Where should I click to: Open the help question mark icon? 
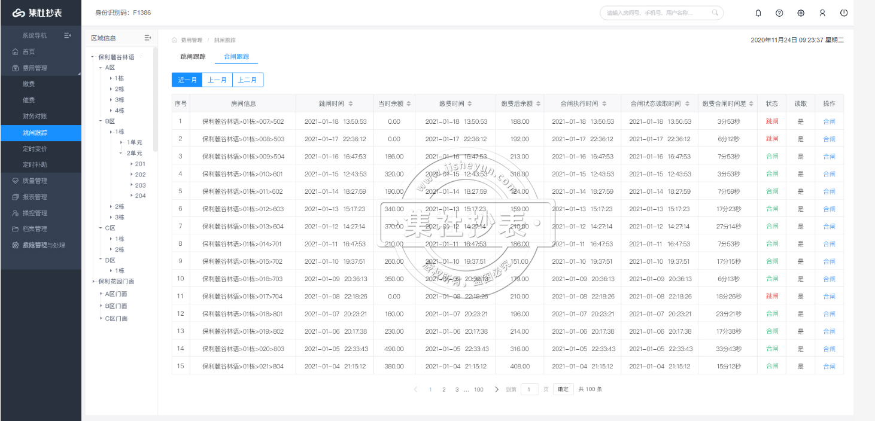[x=779, y=13]
